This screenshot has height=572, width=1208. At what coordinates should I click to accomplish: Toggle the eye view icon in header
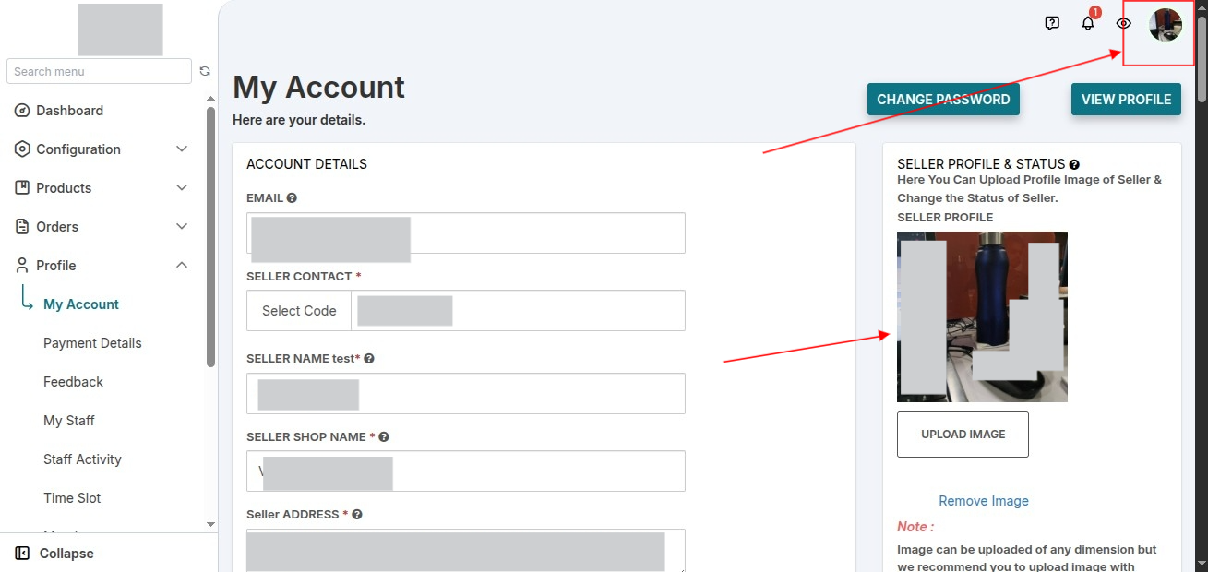point(1123,23)
